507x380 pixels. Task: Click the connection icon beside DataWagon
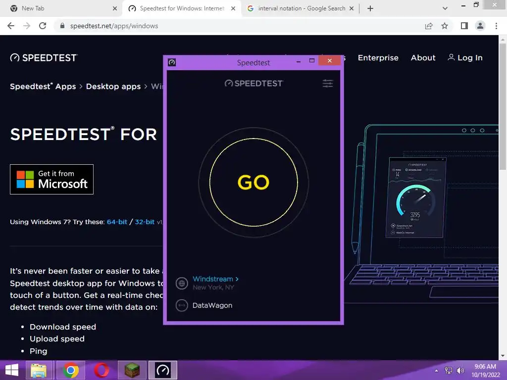click(182, 305)
